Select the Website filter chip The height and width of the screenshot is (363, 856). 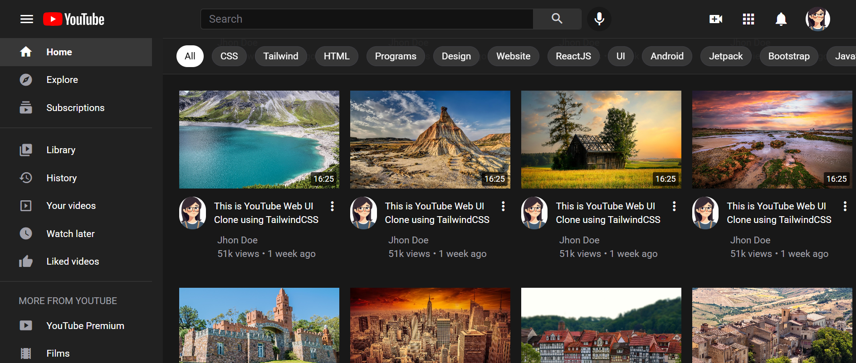(514, 56)
